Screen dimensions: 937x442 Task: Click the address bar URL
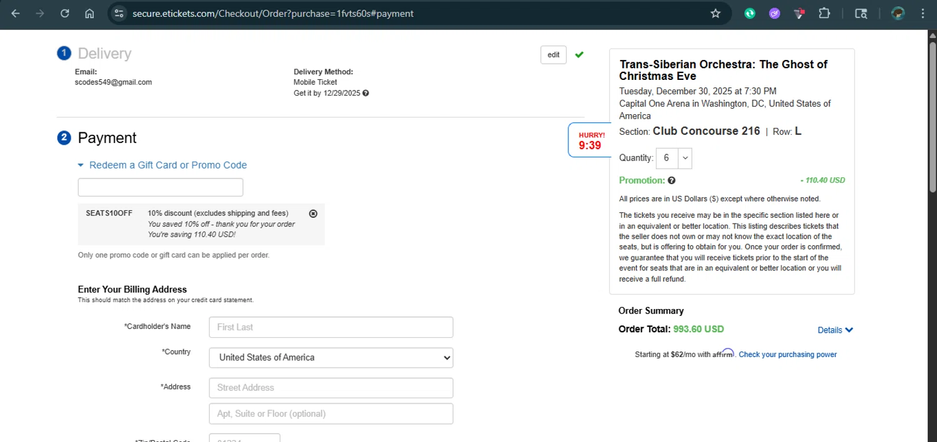pos(273,13)
